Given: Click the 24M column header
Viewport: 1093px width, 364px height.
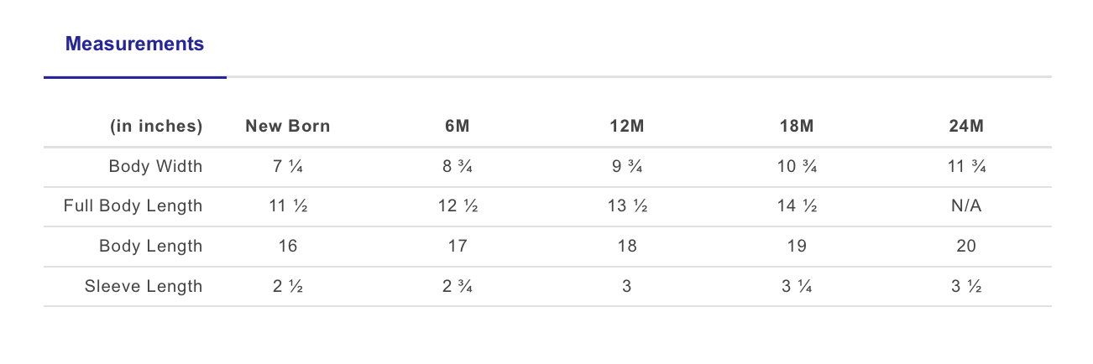Looking at the screenshot, I should click(x=966, y=127).
